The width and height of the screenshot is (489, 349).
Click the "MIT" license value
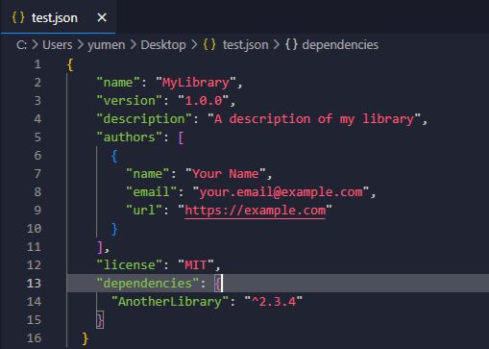(x=196, y=265)
